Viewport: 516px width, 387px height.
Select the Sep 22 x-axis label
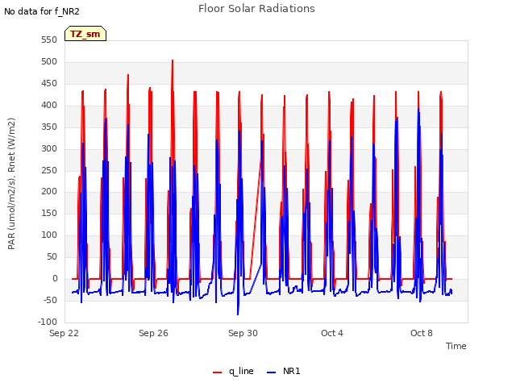tap(64, 333)
